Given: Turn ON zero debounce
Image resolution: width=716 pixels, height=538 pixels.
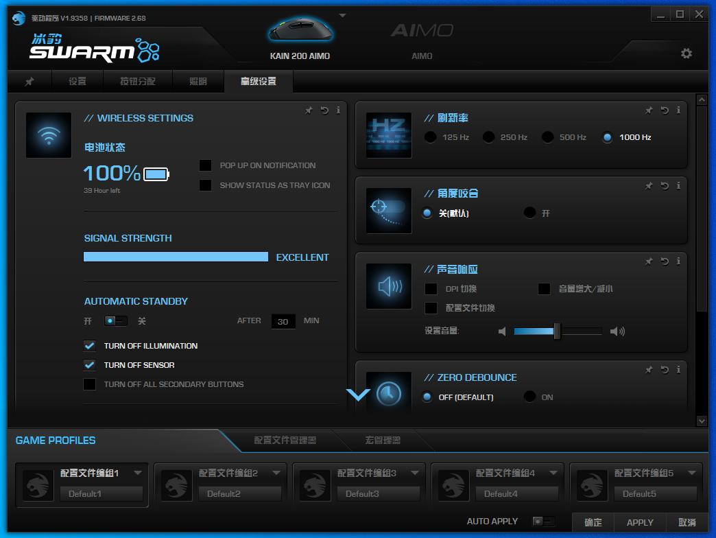Looking at the screenshot, I should pos(529,397).
